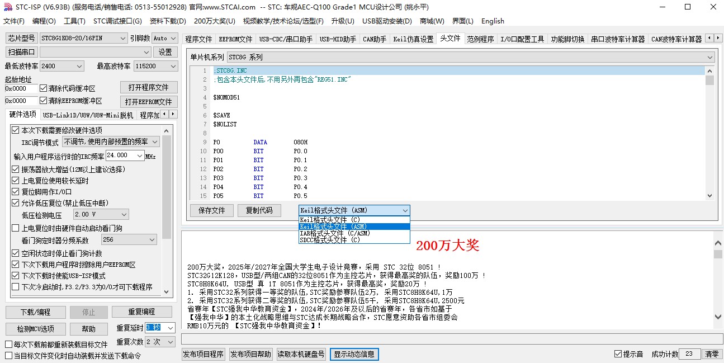Screen dimensions: 724x363
Task: Click 扫描串口 button
Action: coord(22,52)
